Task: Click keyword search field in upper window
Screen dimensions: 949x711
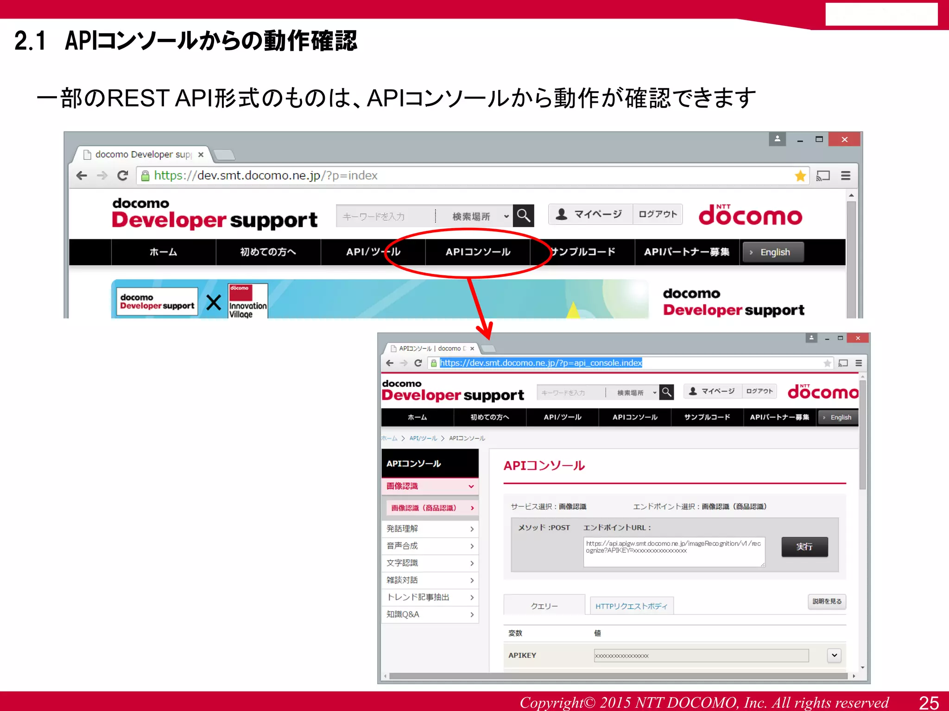Action: click(x=386, y=216)
